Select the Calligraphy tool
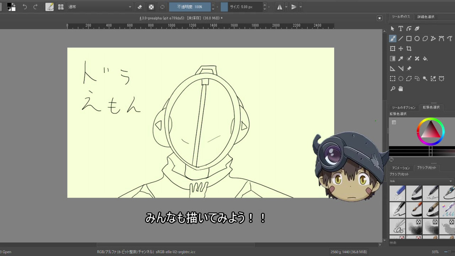The height and width of the screenshot is (256, 455). tap(417, 28)
